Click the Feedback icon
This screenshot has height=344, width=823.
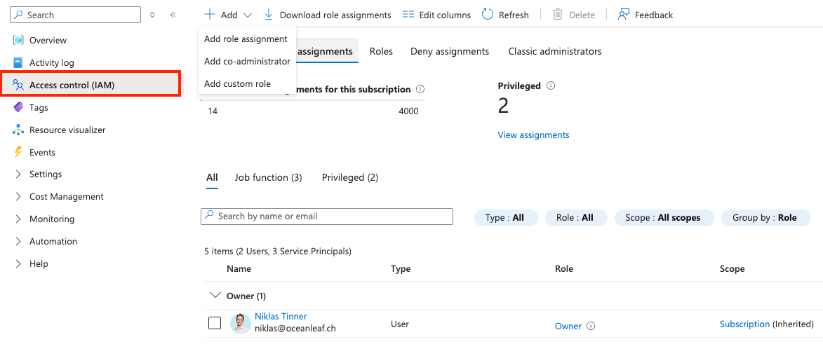click(624, 15)
